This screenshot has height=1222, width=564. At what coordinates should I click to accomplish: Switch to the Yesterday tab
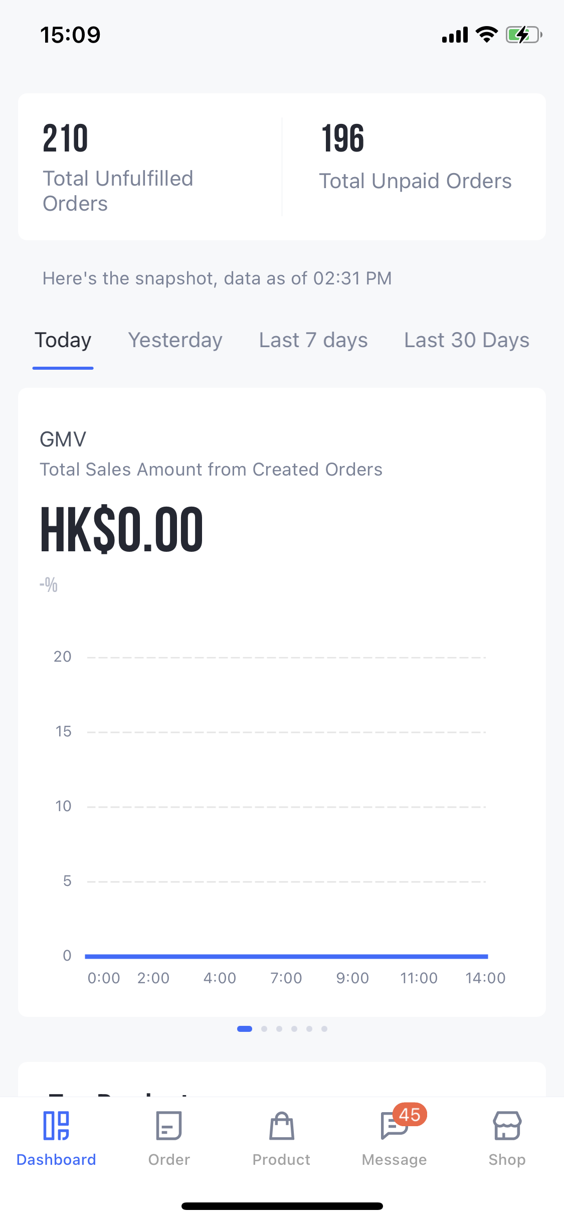(175, 340)
